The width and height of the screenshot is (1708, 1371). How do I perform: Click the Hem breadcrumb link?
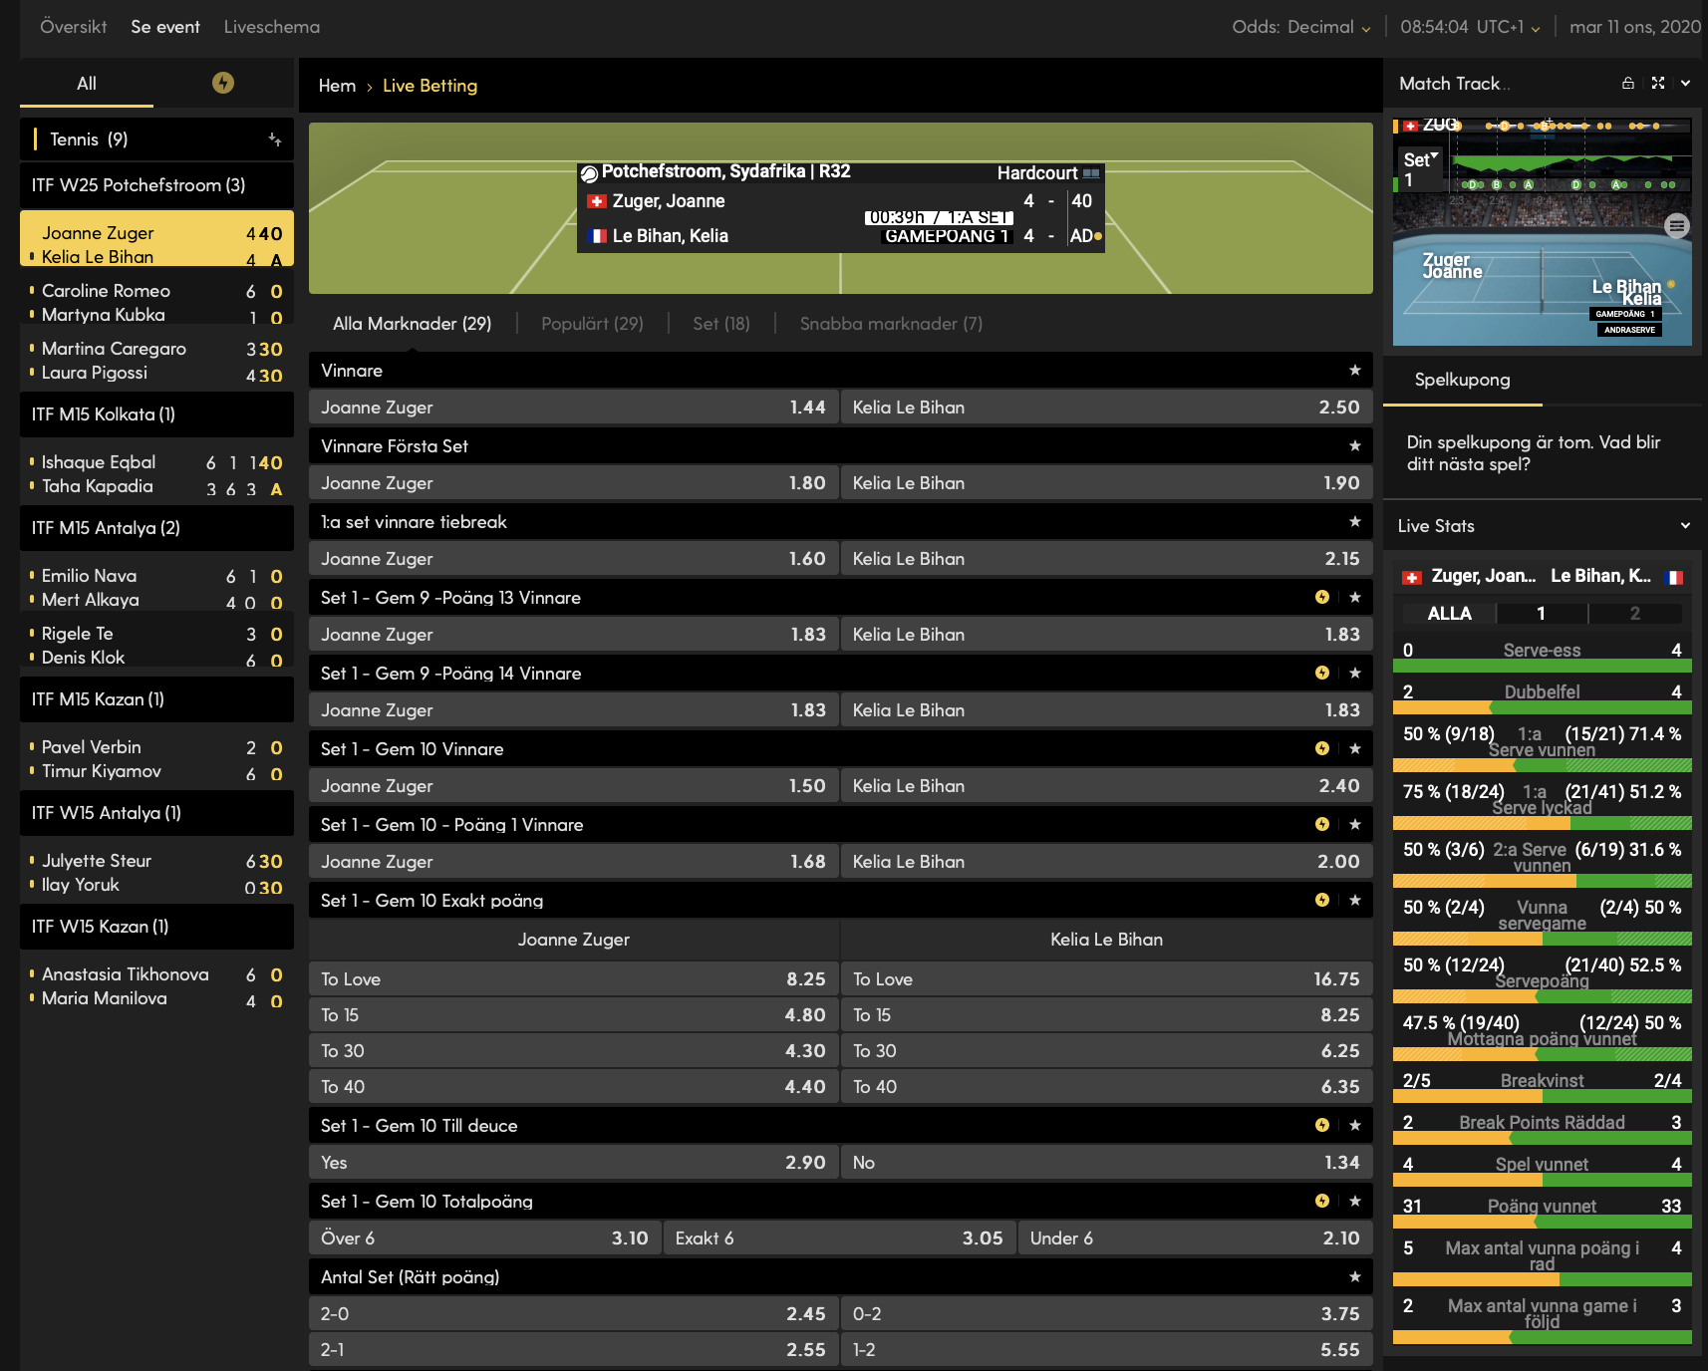click(337, 86)
